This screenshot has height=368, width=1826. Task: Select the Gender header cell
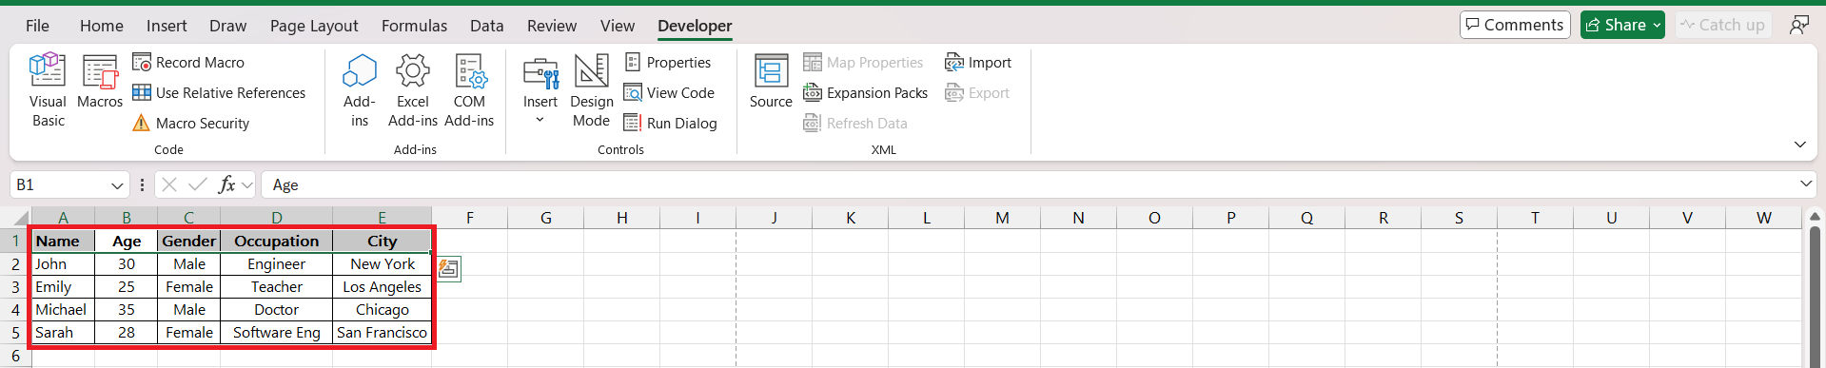(189, 242)
